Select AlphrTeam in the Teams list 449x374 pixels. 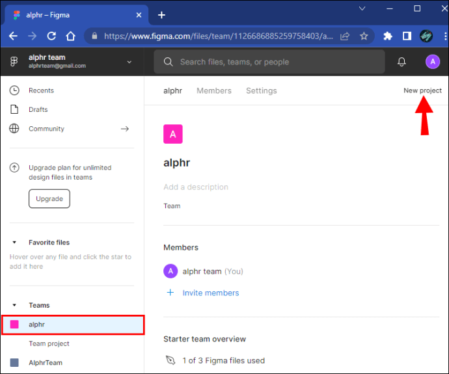[46, 362]
